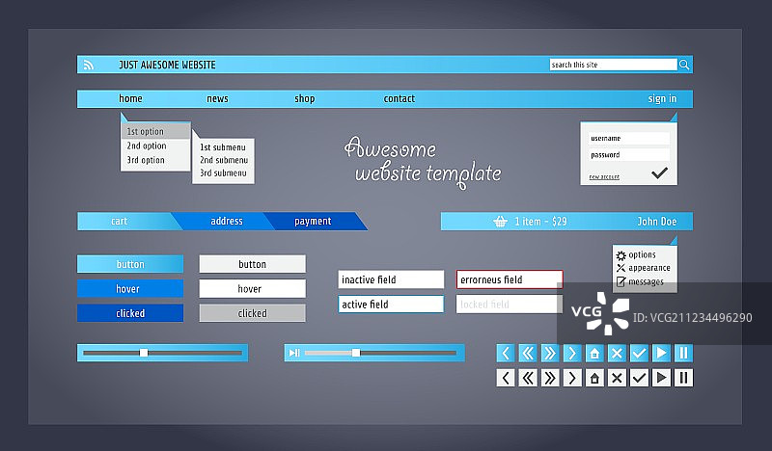Choose 2nd submenu entry

tap(224, 160)
